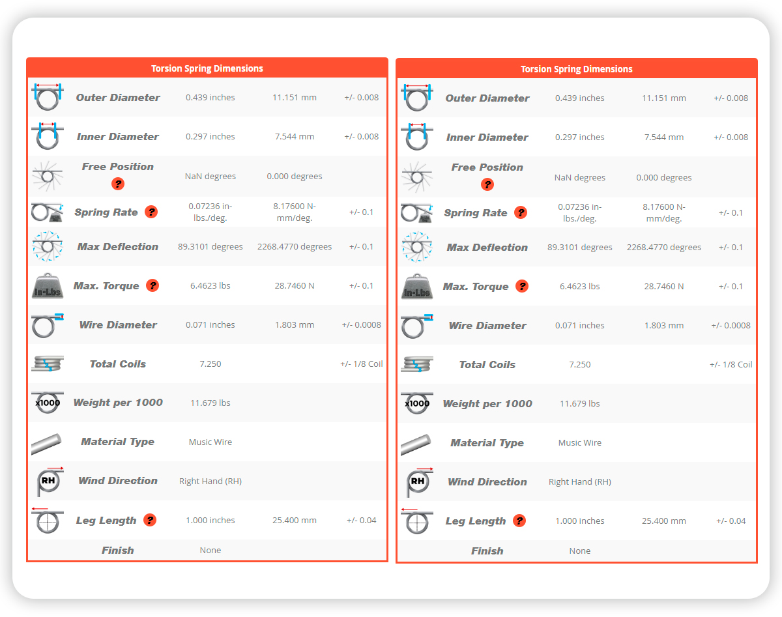Select the right table's Max Deflection icon
Viewport: 782px width, 617px height.
[x=416, y=247]
